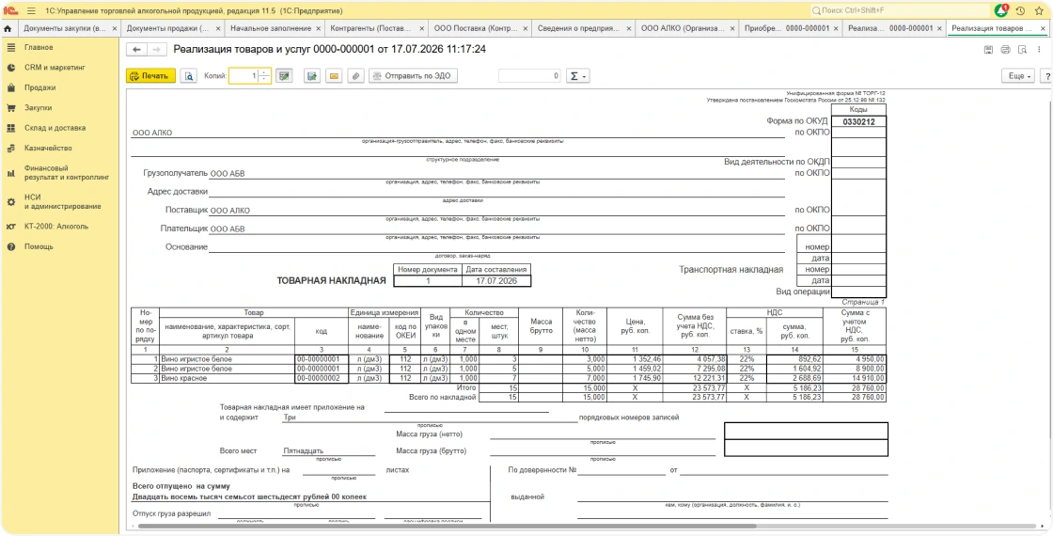The height and width of the screenshot is (536, 1053).
Task: Open the favorites star icon
Action: click(1040, 10)
